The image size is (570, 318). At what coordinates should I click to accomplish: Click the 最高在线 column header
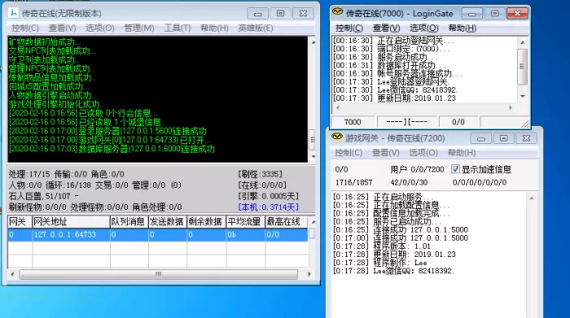286,221
